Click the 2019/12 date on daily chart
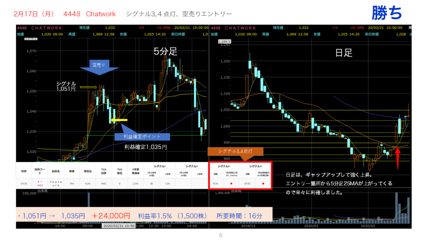The image size is (427, 240). 248,226
